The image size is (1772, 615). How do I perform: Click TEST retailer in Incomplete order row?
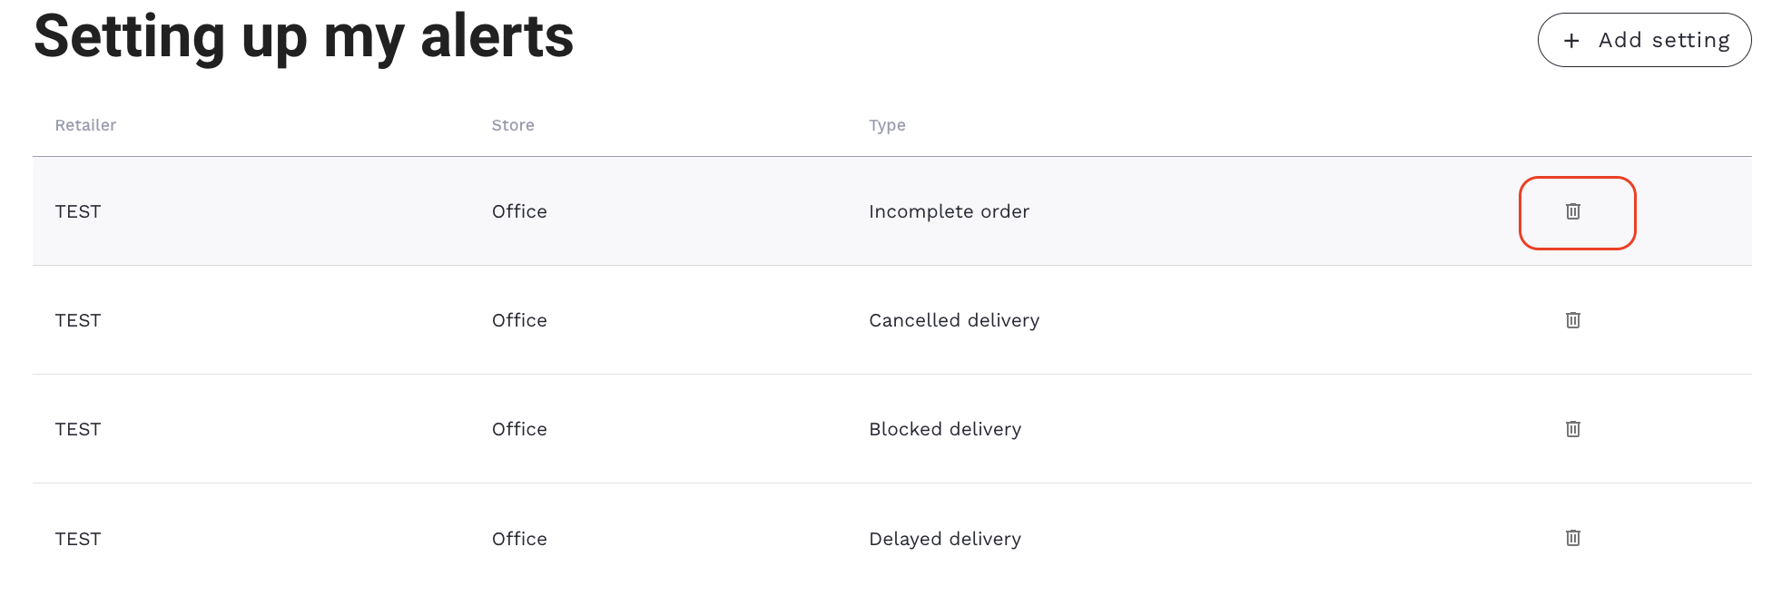78,211
